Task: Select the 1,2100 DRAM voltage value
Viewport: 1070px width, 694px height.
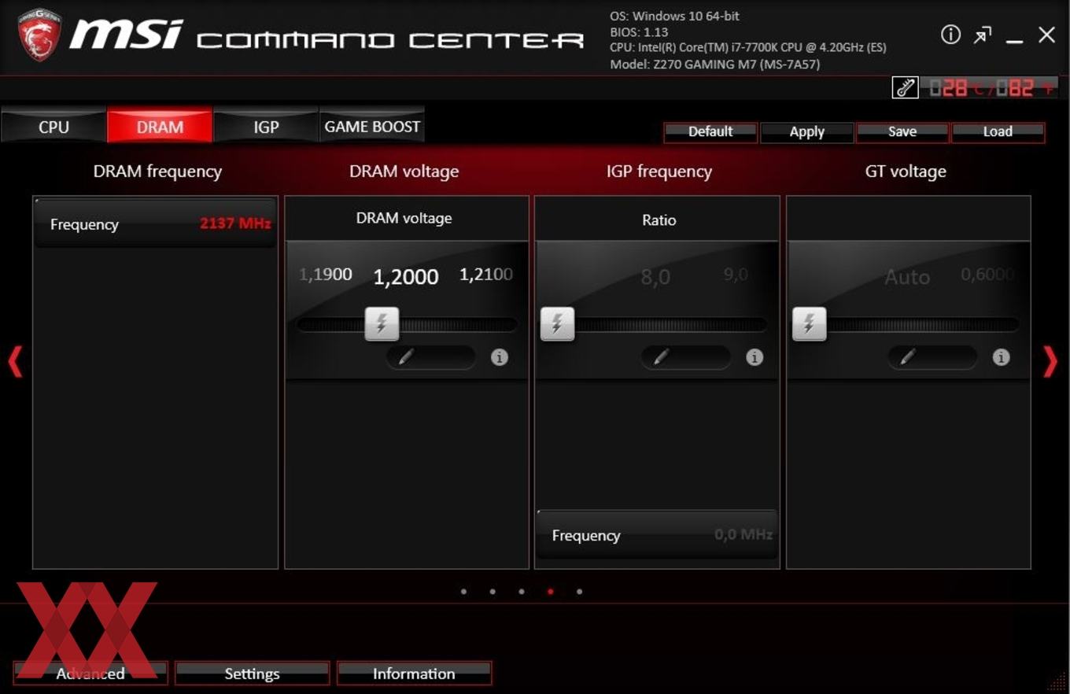Action: coord(486,275)
